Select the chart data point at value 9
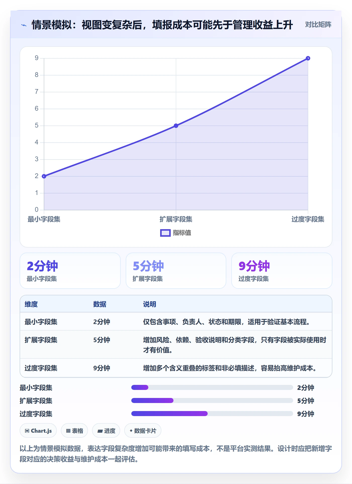 click(308, 58)
